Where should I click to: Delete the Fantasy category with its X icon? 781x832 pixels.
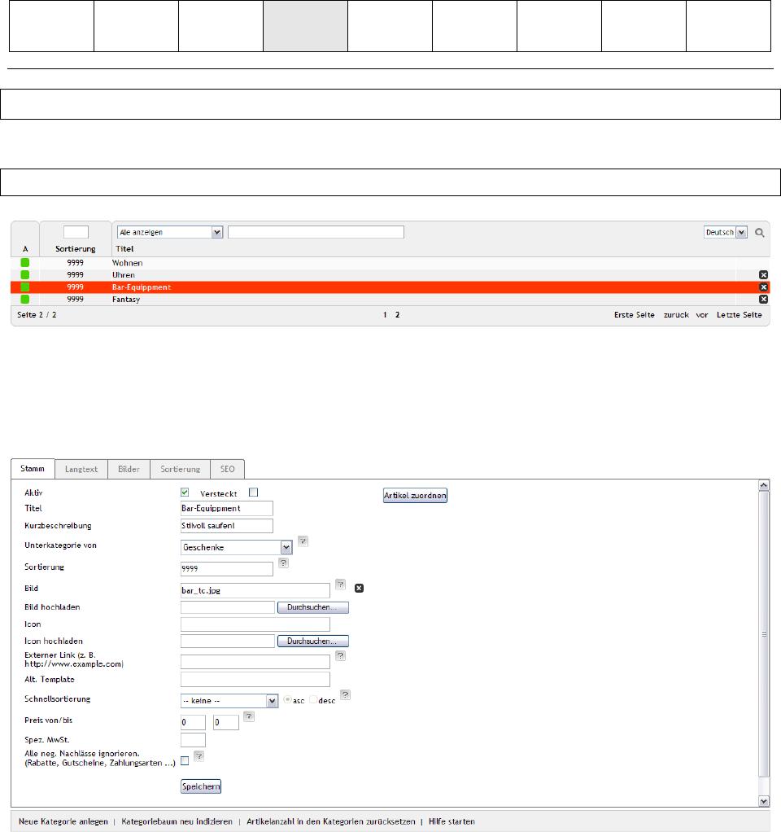click(x=763, y=300)
